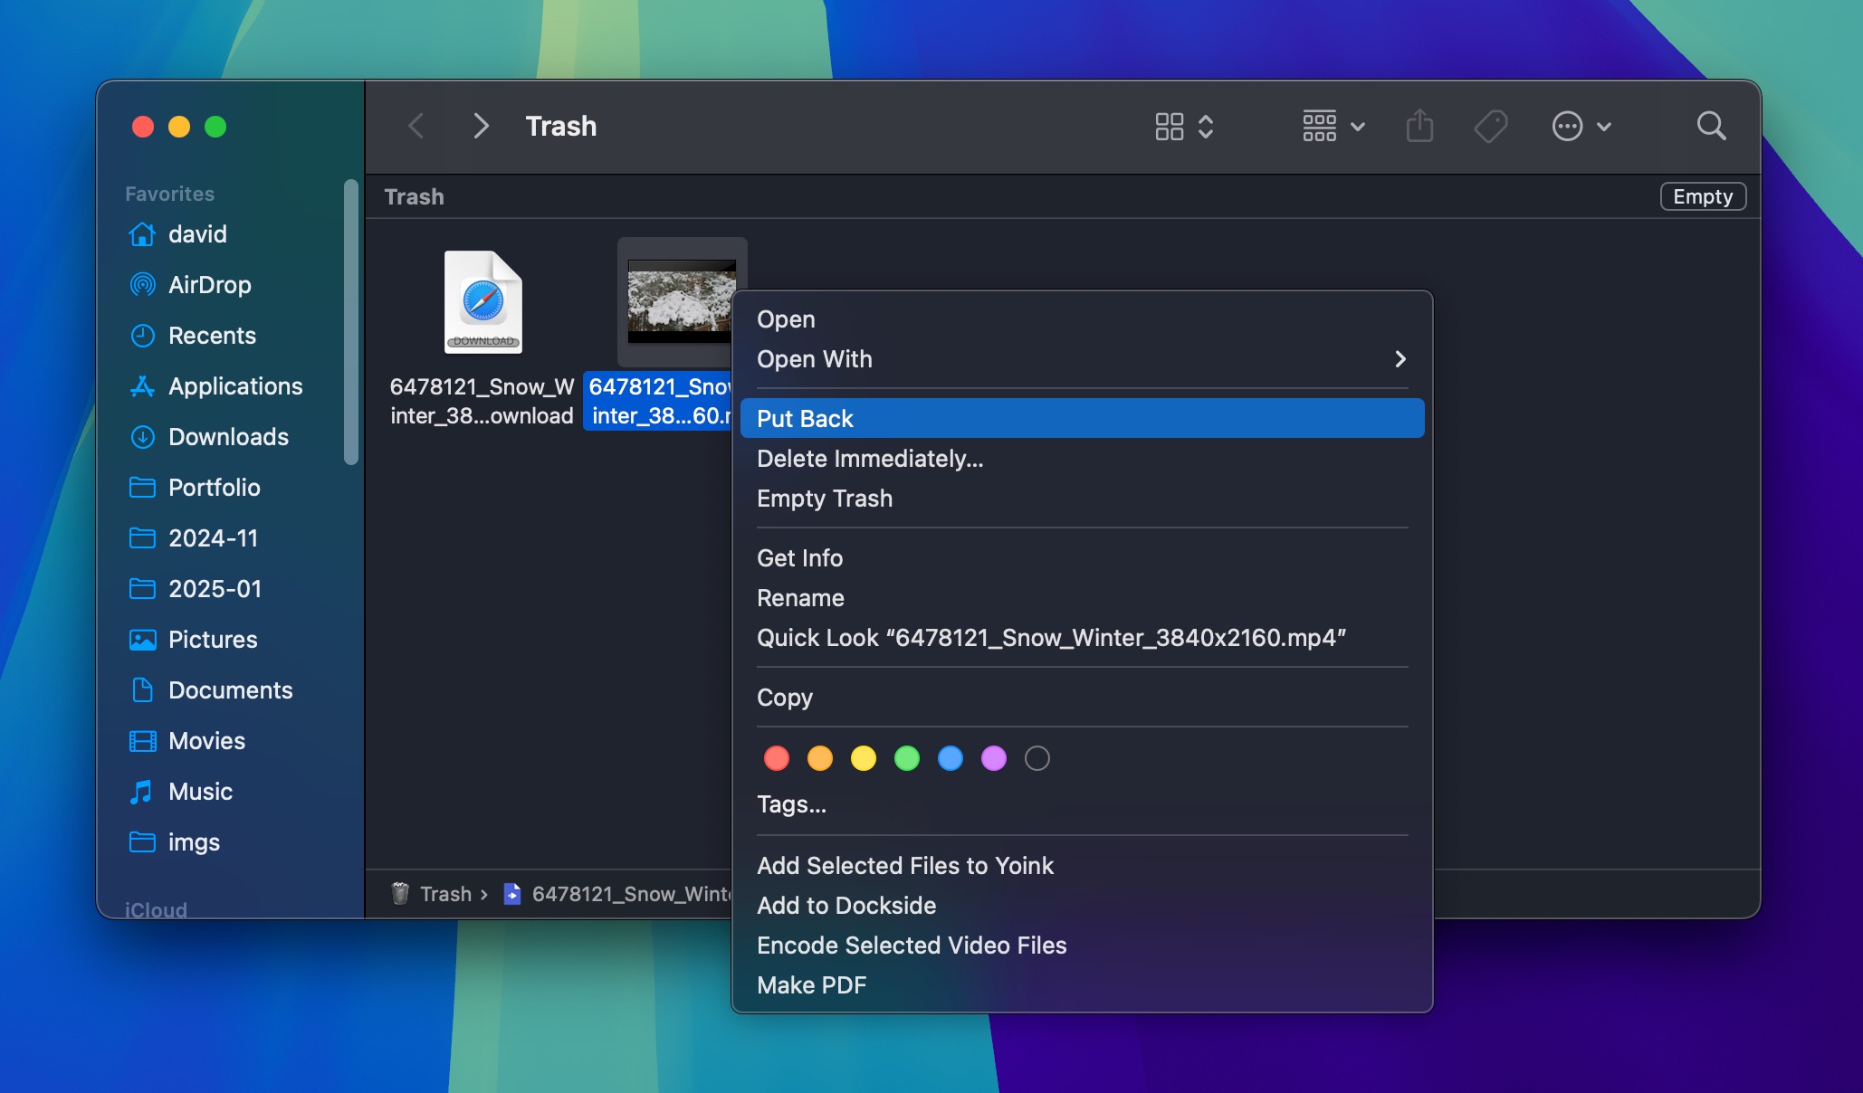Expand the Open With submenu
Viewport: 1863px width, 1093px height.
click(x=1082, y=359)
